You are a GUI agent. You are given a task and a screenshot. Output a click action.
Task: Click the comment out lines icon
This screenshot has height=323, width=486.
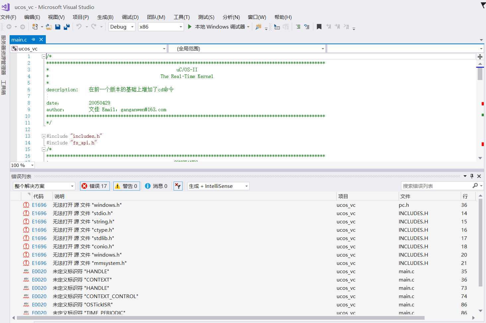click(x=298, y=27)
